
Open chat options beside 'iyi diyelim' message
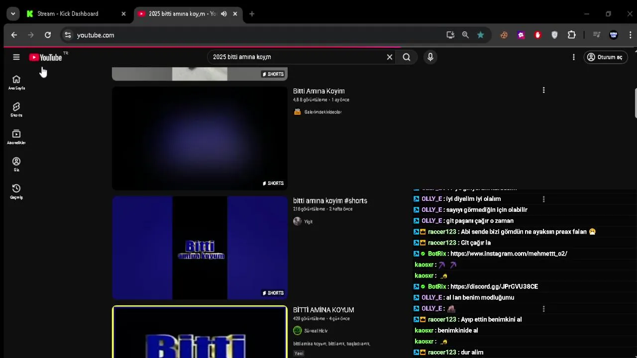(543, 199)
